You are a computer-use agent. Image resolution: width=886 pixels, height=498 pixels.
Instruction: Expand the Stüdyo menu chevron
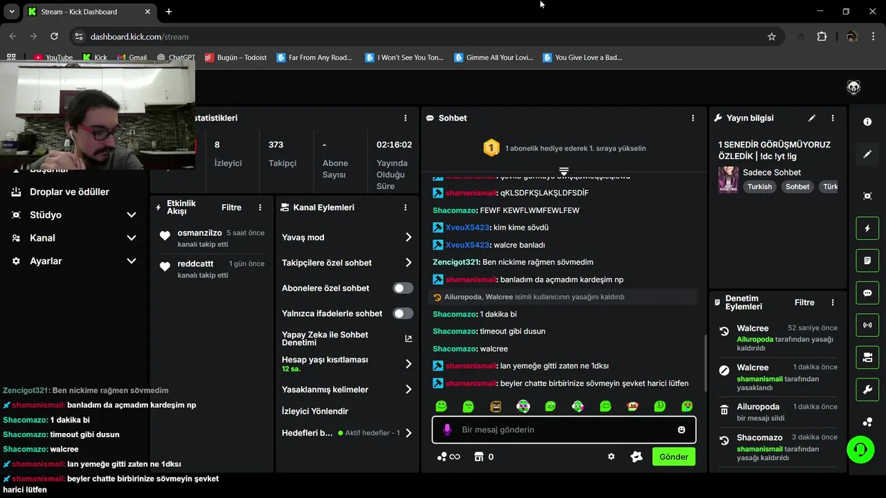(132, 215)
